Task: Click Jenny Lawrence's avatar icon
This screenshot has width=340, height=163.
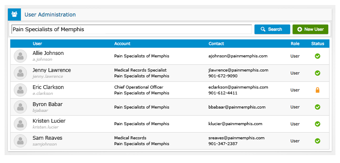Action: click(20, 73)
